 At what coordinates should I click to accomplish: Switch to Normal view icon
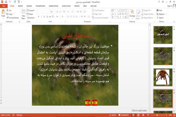click(x=133, y=115)
